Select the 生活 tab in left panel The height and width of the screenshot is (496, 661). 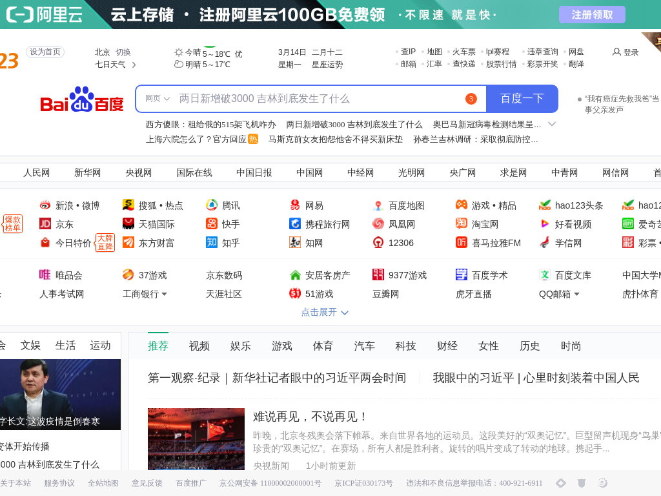click(x=65, y=346)
